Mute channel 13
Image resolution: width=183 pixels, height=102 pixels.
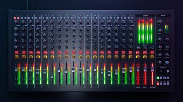pyautogui.click(x=109, y=53)
